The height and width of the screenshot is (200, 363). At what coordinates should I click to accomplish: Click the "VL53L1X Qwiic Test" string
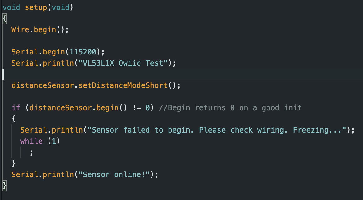[123, 63]
